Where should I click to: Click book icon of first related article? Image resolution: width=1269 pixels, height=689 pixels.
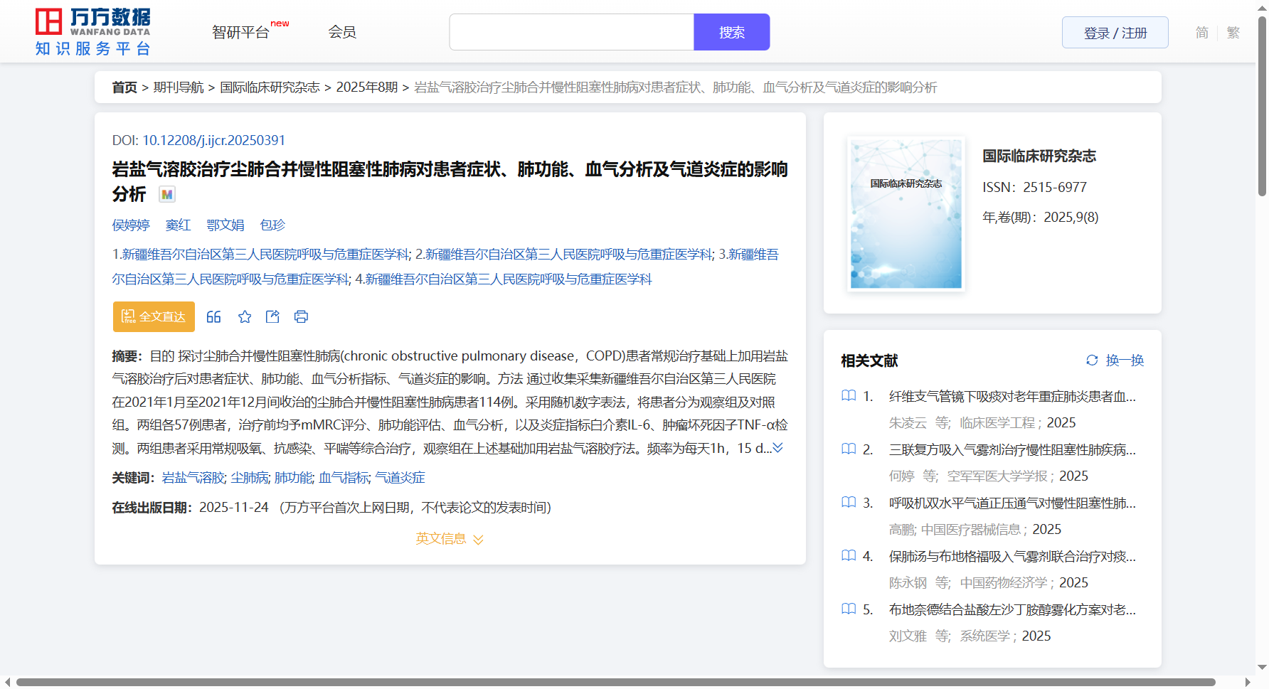pos(849,396)
